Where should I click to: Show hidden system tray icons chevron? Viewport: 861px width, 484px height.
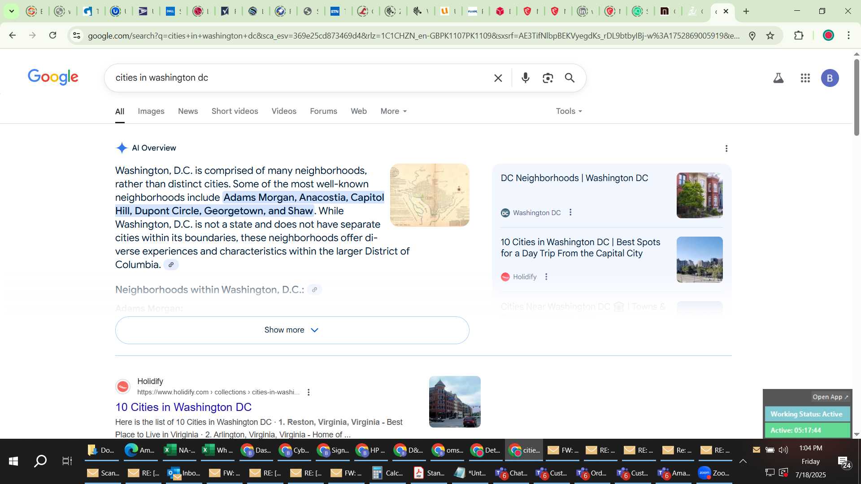(743, 461)
